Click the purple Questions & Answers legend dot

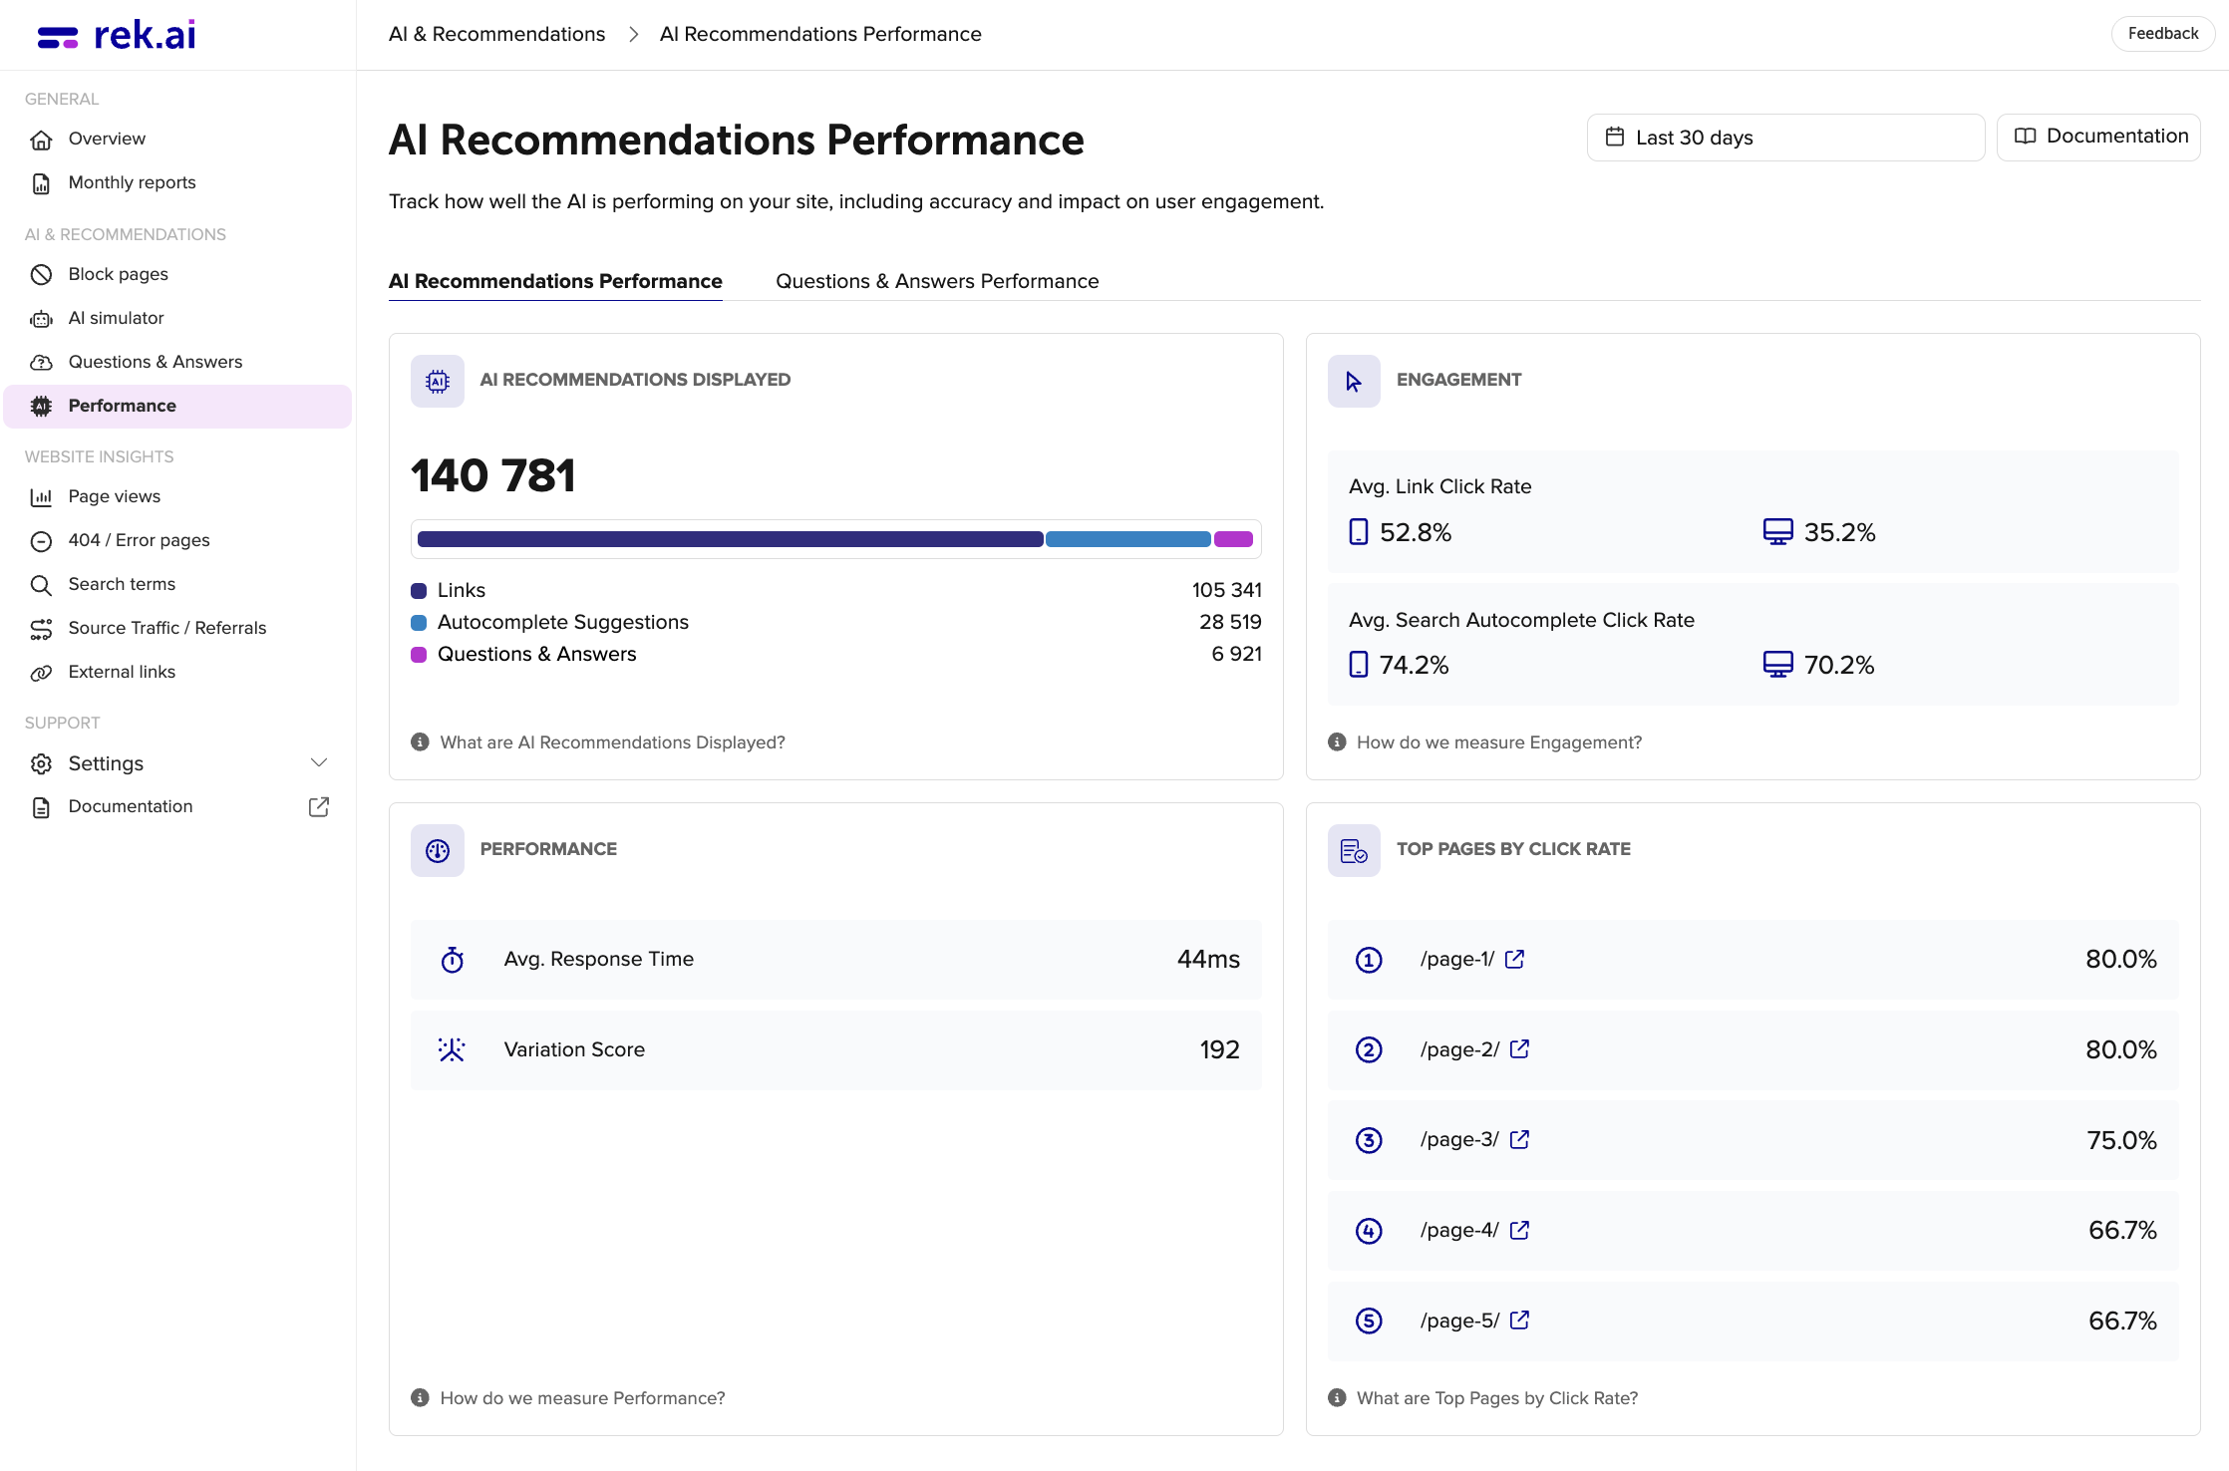[x=419, y=655]
